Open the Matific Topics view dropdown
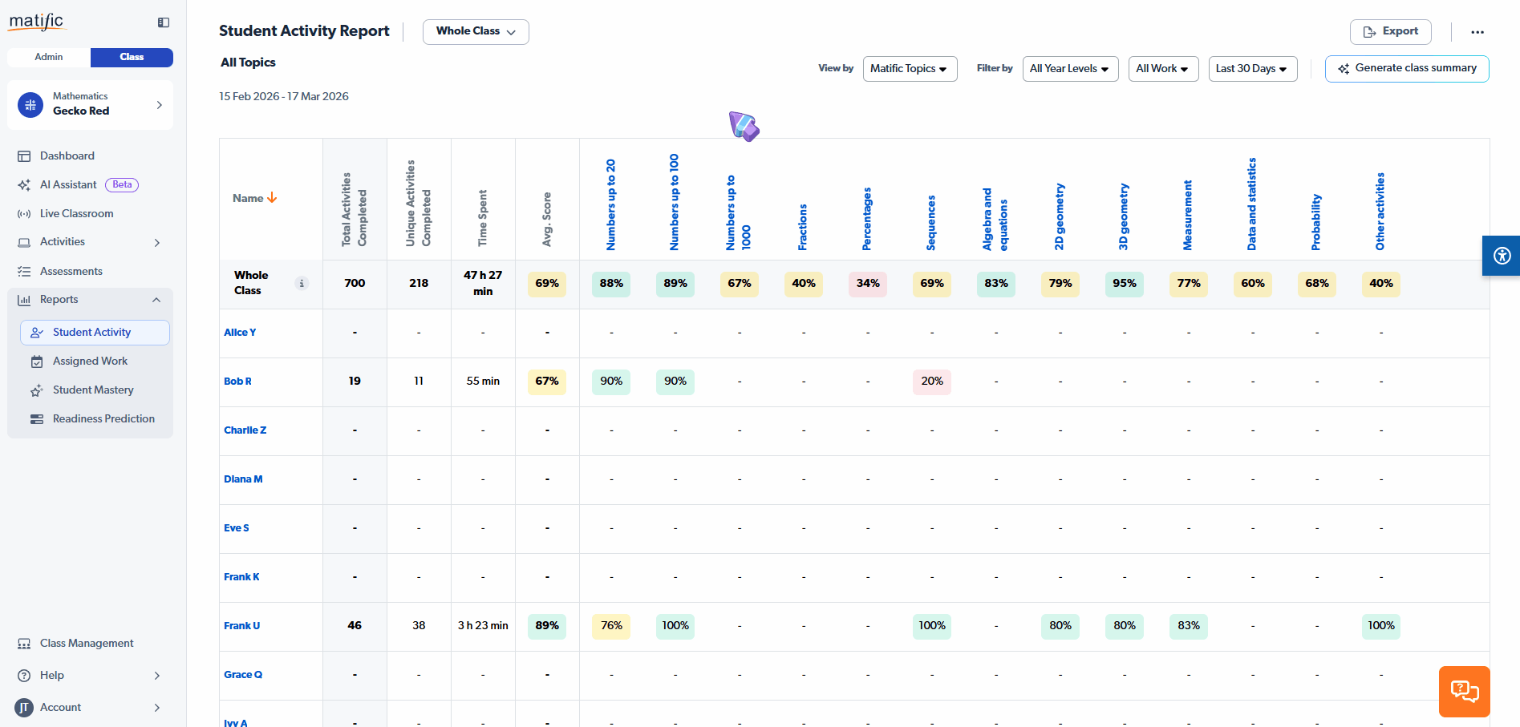1520x727 pixels. pos(910,69)
